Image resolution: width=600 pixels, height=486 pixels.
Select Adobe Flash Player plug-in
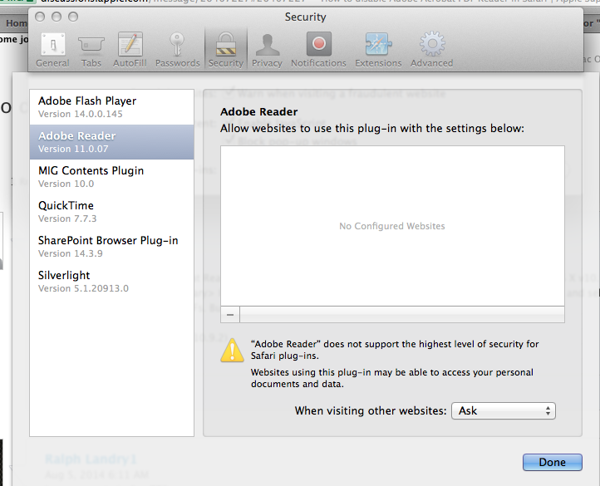coord(111,107)
